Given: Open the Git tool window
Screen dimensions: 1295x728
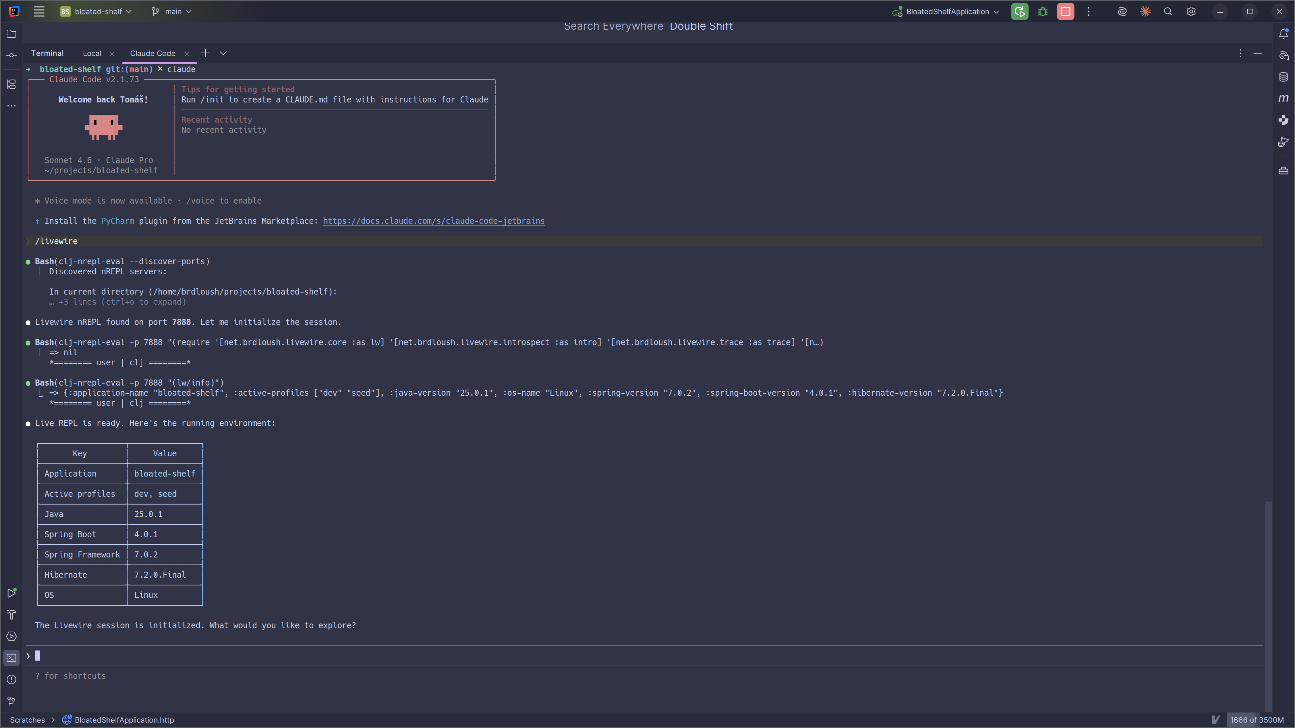Looking at the screenshot, I should pyautogui.click(x=11, y=701).
